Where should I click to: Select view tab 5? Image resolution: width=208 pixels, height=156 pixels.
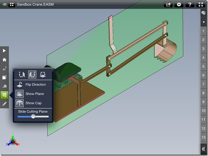204,66
